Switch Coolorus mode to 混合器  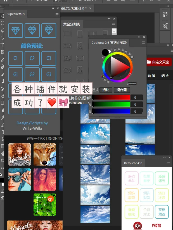click(122, 90)
